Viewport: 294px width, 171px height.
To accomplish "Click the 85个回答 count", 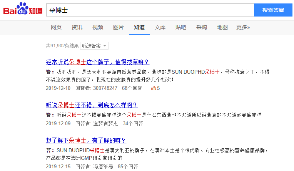I will click(x=128, y=166).
